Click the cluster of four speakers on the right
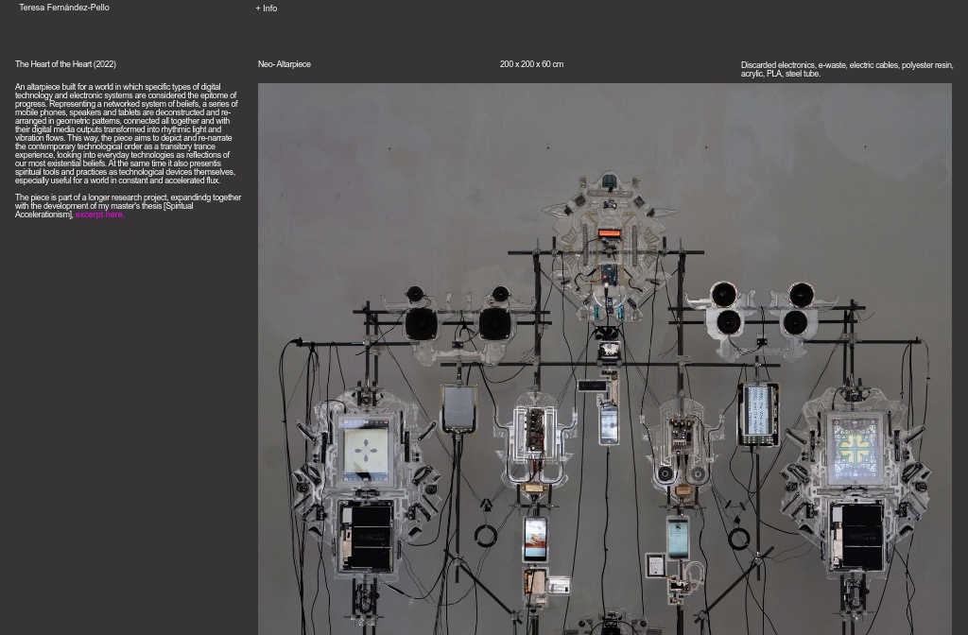The height and width of the screenshot is (635, 968). pyautogui.click(x=762, y=309)
